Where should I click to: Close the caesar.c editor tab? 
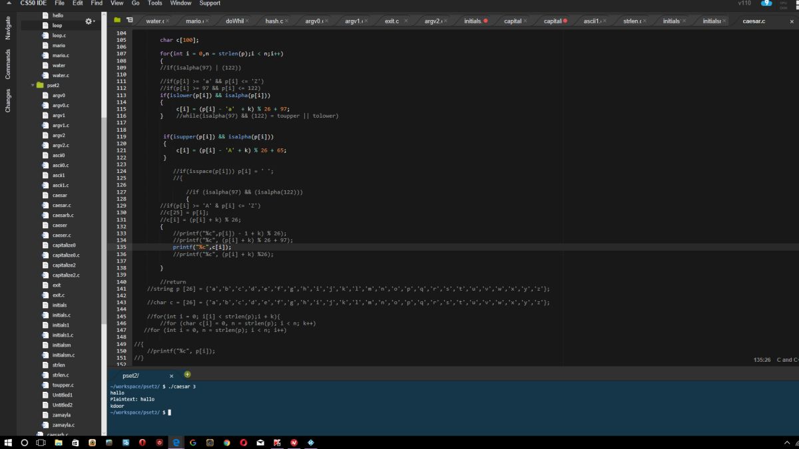792,21
